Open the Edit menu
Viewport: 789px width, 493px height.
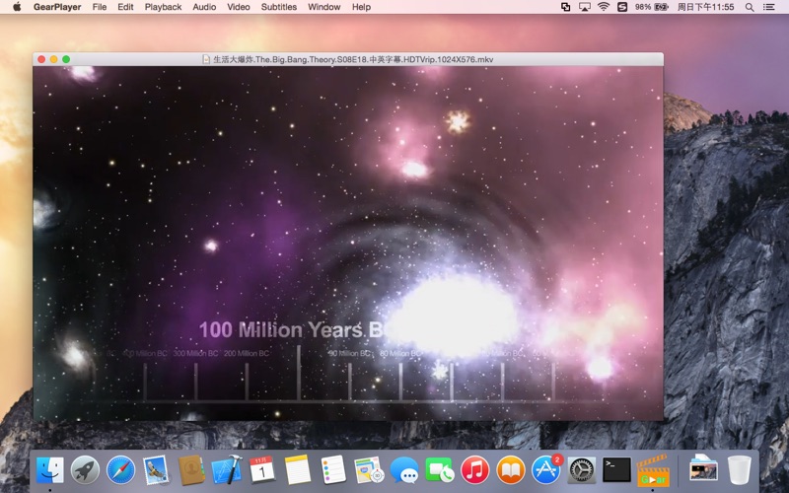[x=125, y=7]
